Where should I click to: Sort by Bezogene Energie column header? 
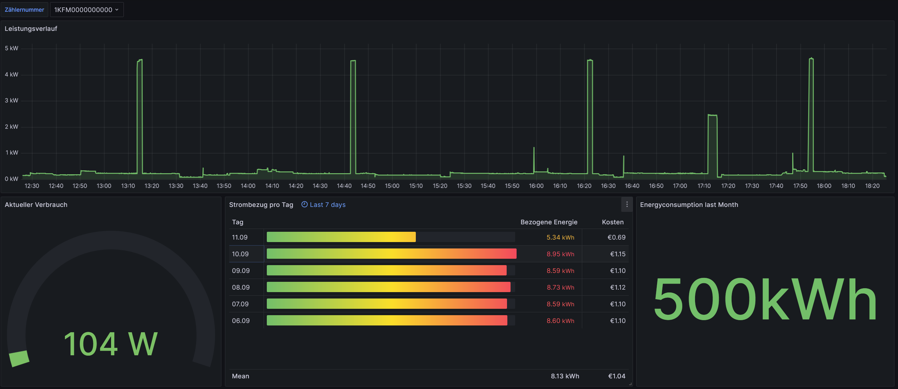point(549,222)
